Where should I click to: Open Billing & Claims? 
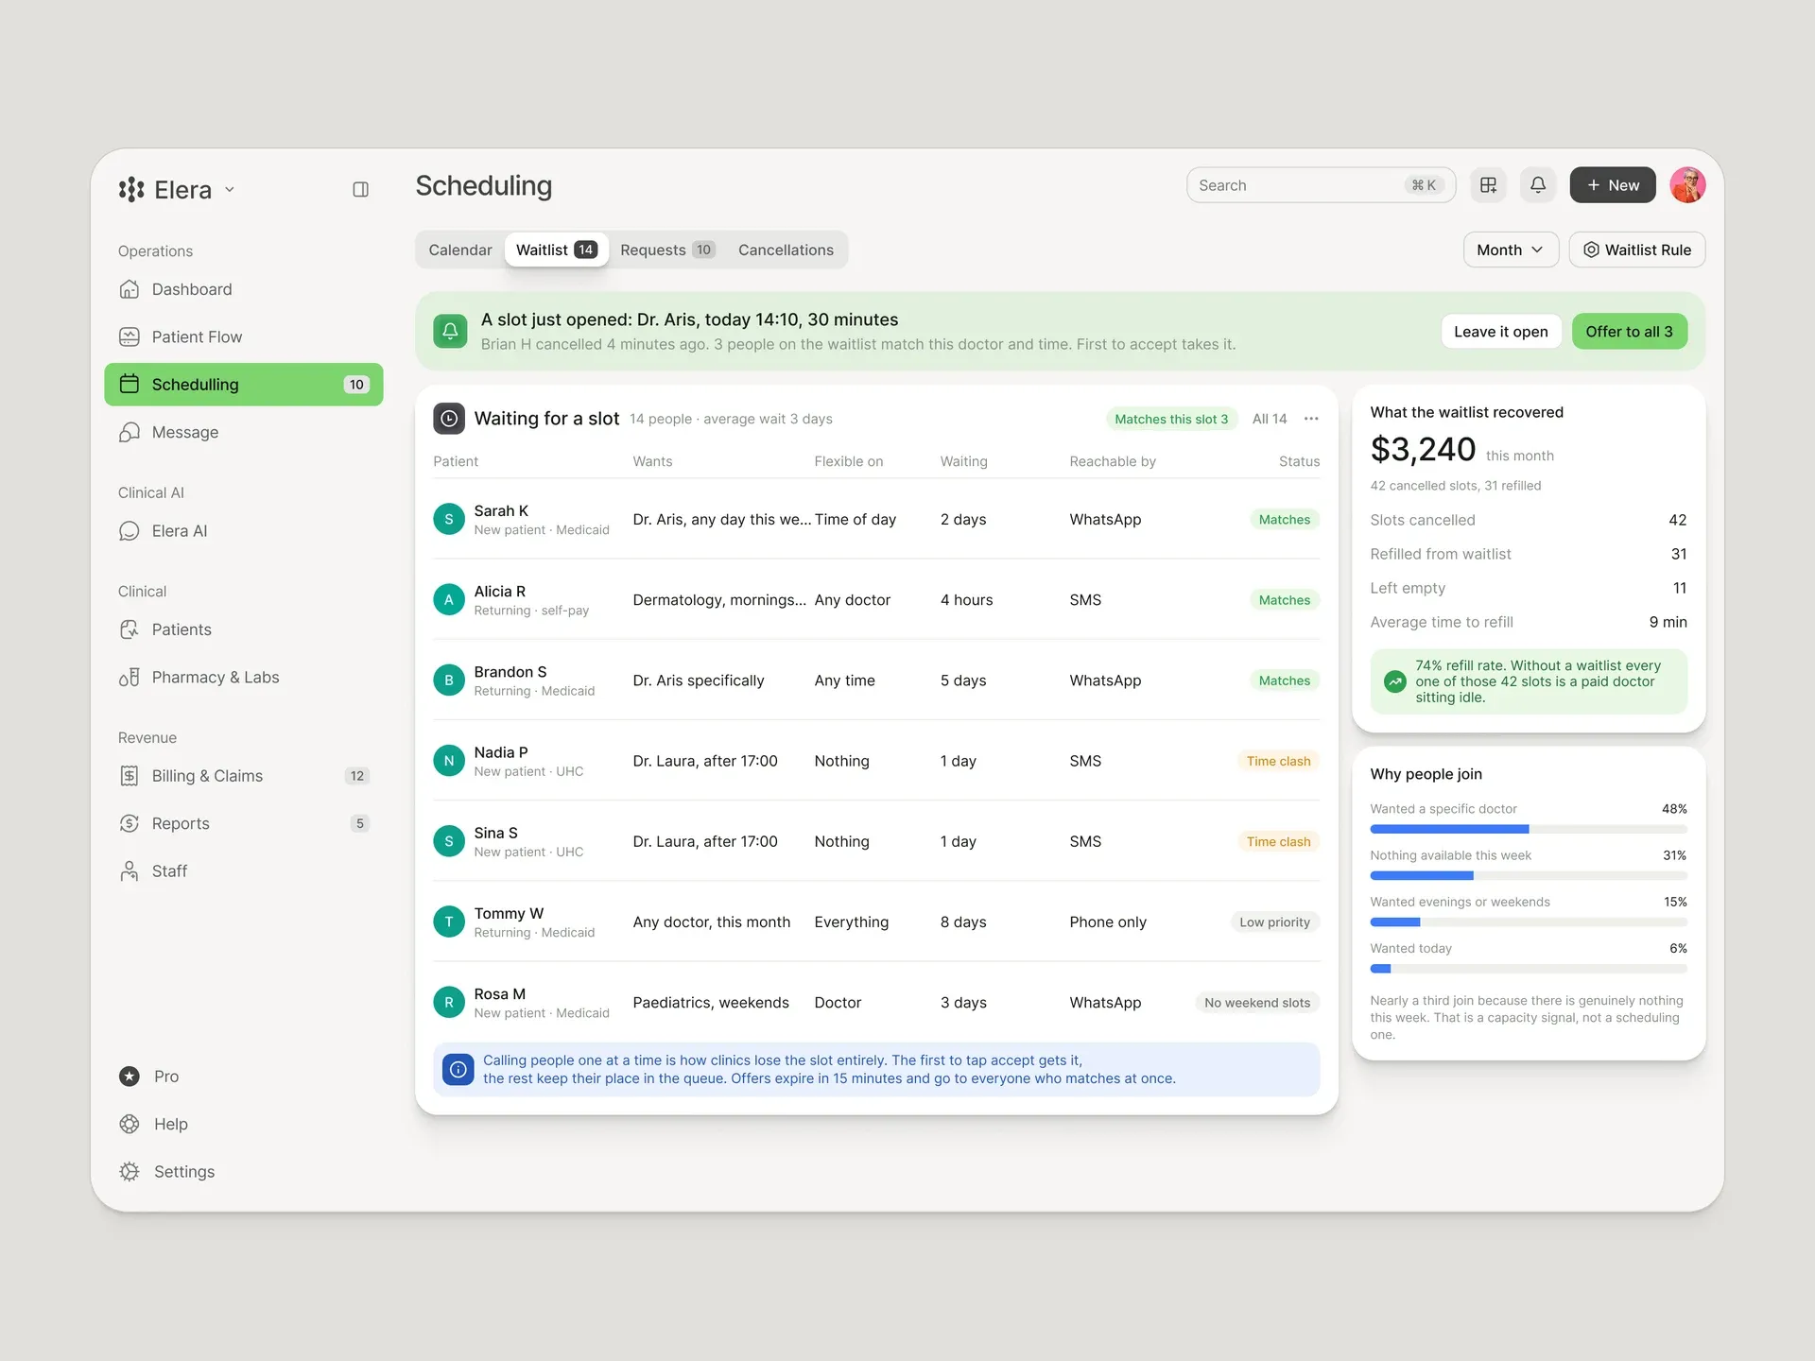243,776
